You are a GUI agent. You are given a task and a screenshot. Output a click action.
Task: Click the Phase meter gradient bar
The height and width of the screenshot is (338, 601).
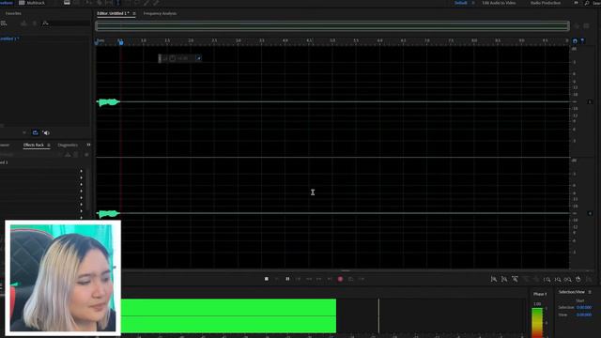coord(537,322)
